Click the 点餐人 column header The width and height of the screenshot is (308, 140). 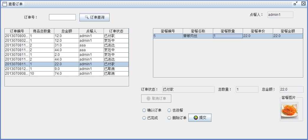(91, 31)
